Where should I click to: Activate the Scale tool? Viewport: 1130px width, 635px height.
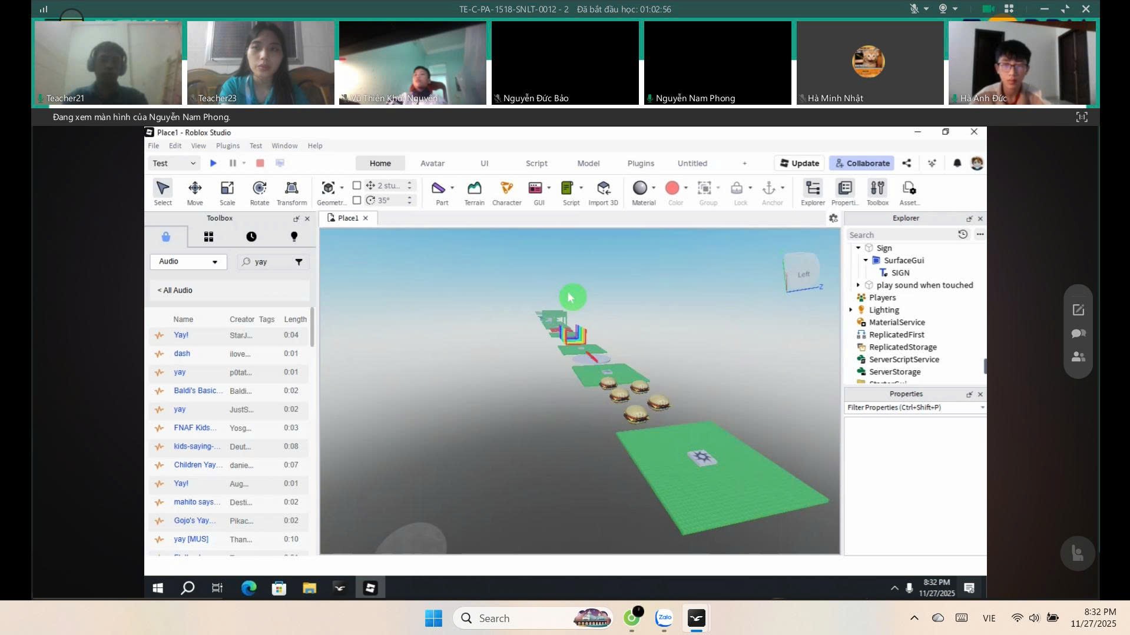coord(227,192)
